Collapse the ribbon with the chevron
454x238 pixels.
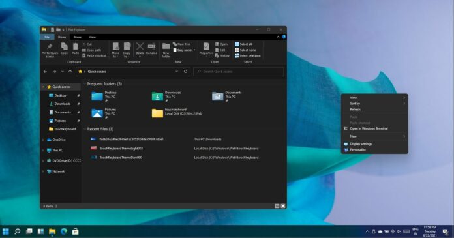tap(278, 37)
